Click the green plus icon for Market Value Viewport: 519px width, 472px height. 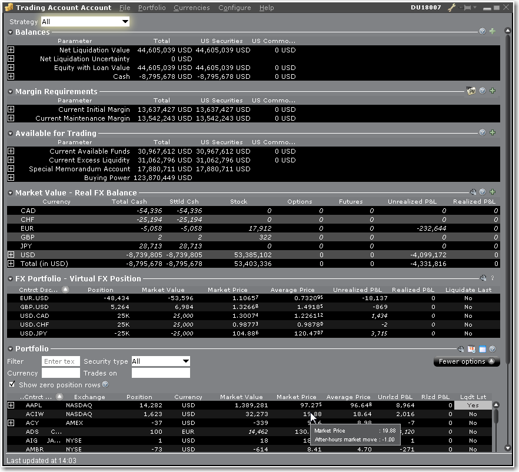point(493,192)
